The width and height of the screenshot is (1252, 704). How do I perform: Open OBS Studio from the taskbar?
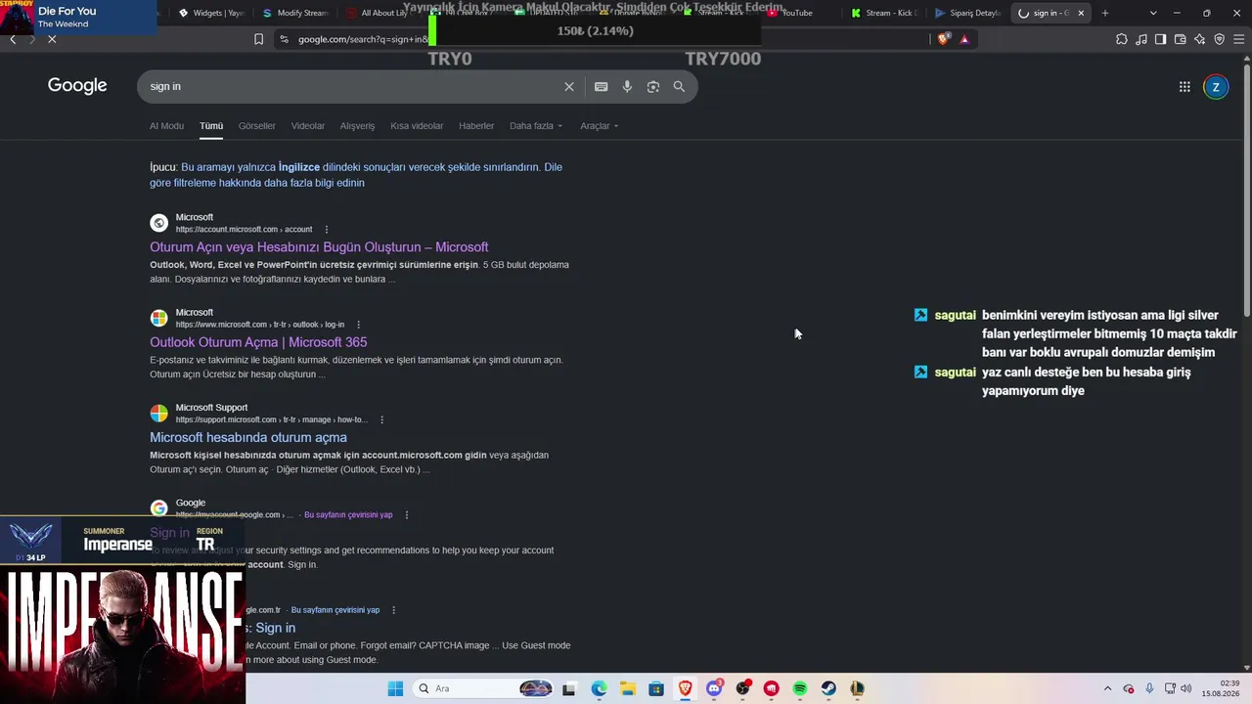[742, 688]
